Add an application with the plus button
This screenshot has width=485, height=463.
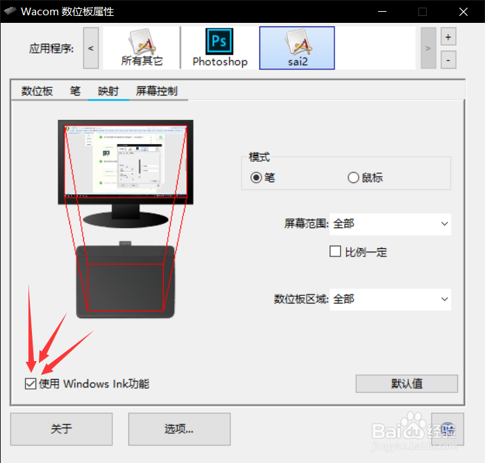(448, 37)
